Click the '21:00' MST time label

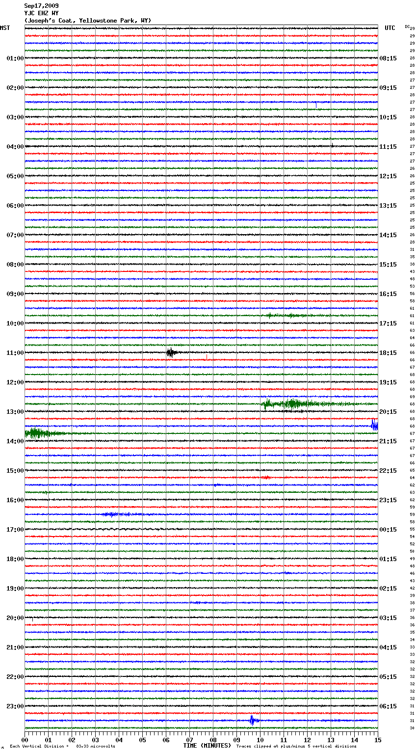coord(15,647)
